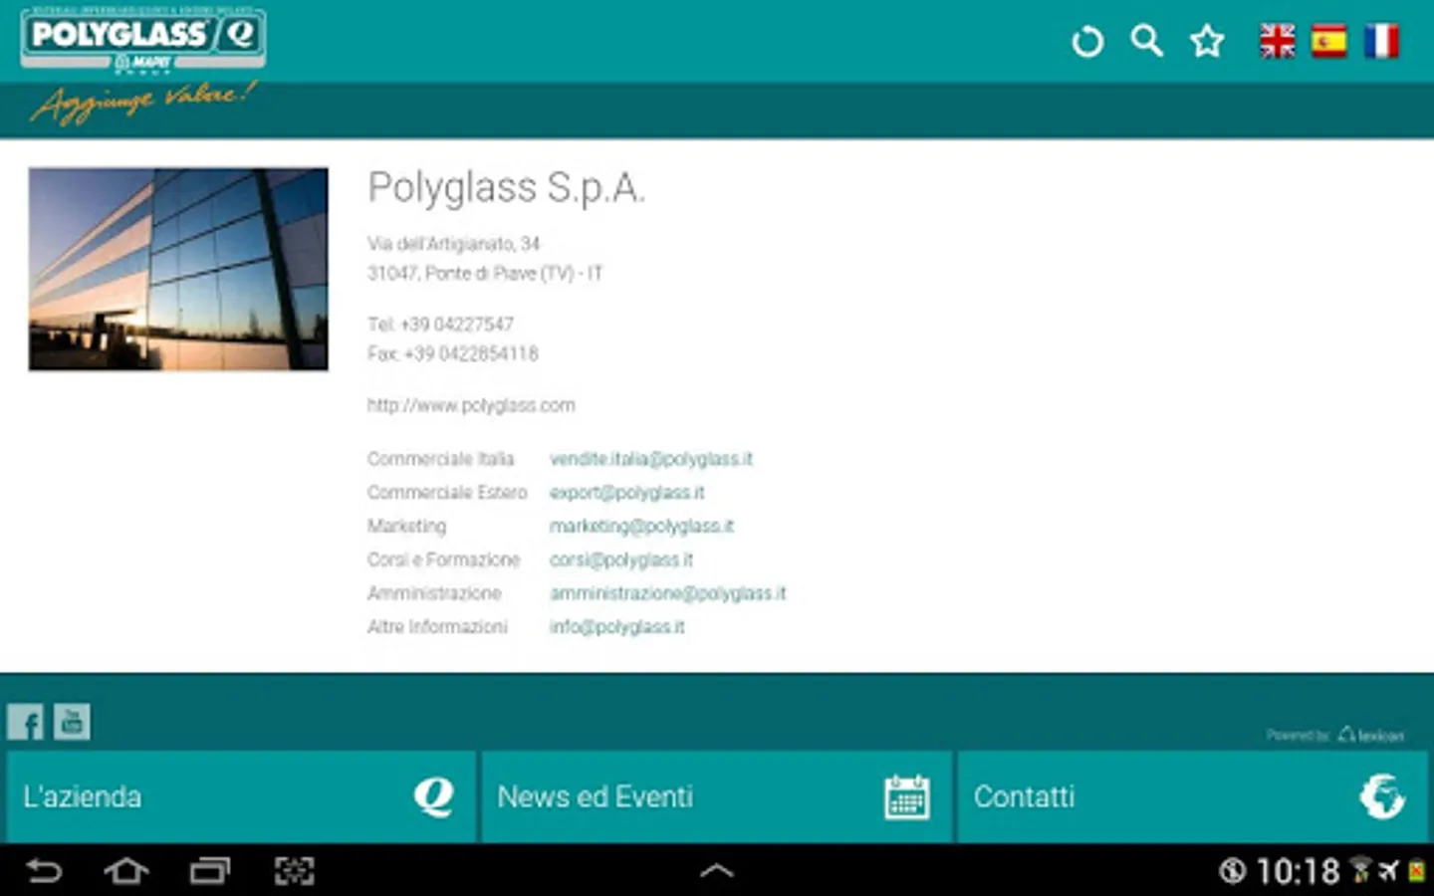The image size is (1434, 896).
Task: Open http://www.polyglass.com website link
Action: 471,405
